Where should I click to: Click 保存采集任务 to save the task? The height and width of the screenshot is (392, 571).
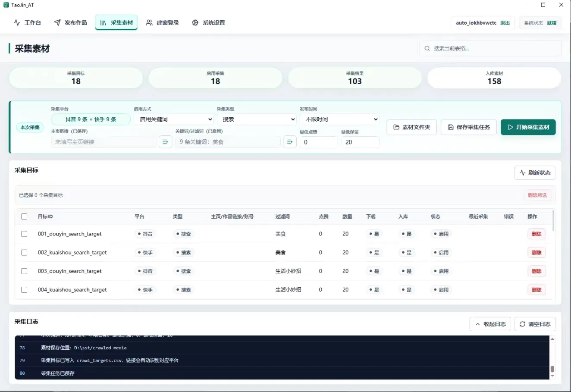point(469,127)
